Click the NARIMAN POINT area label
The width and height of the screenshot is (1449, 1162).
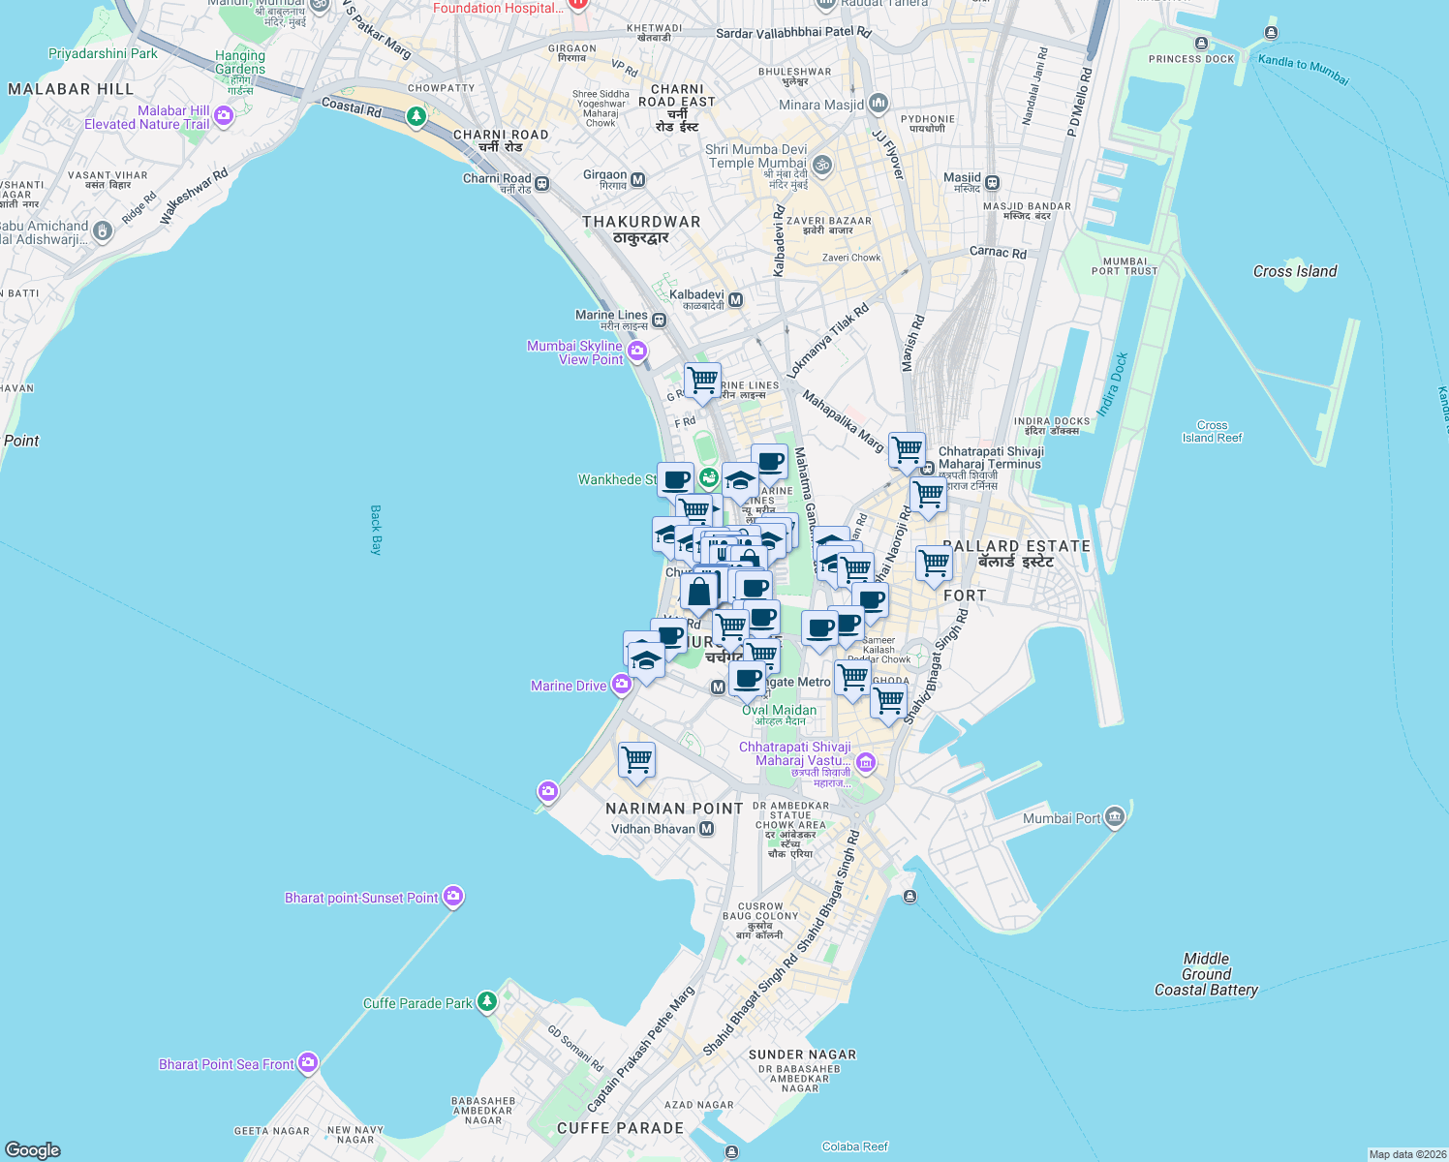[x=674, y=809]
